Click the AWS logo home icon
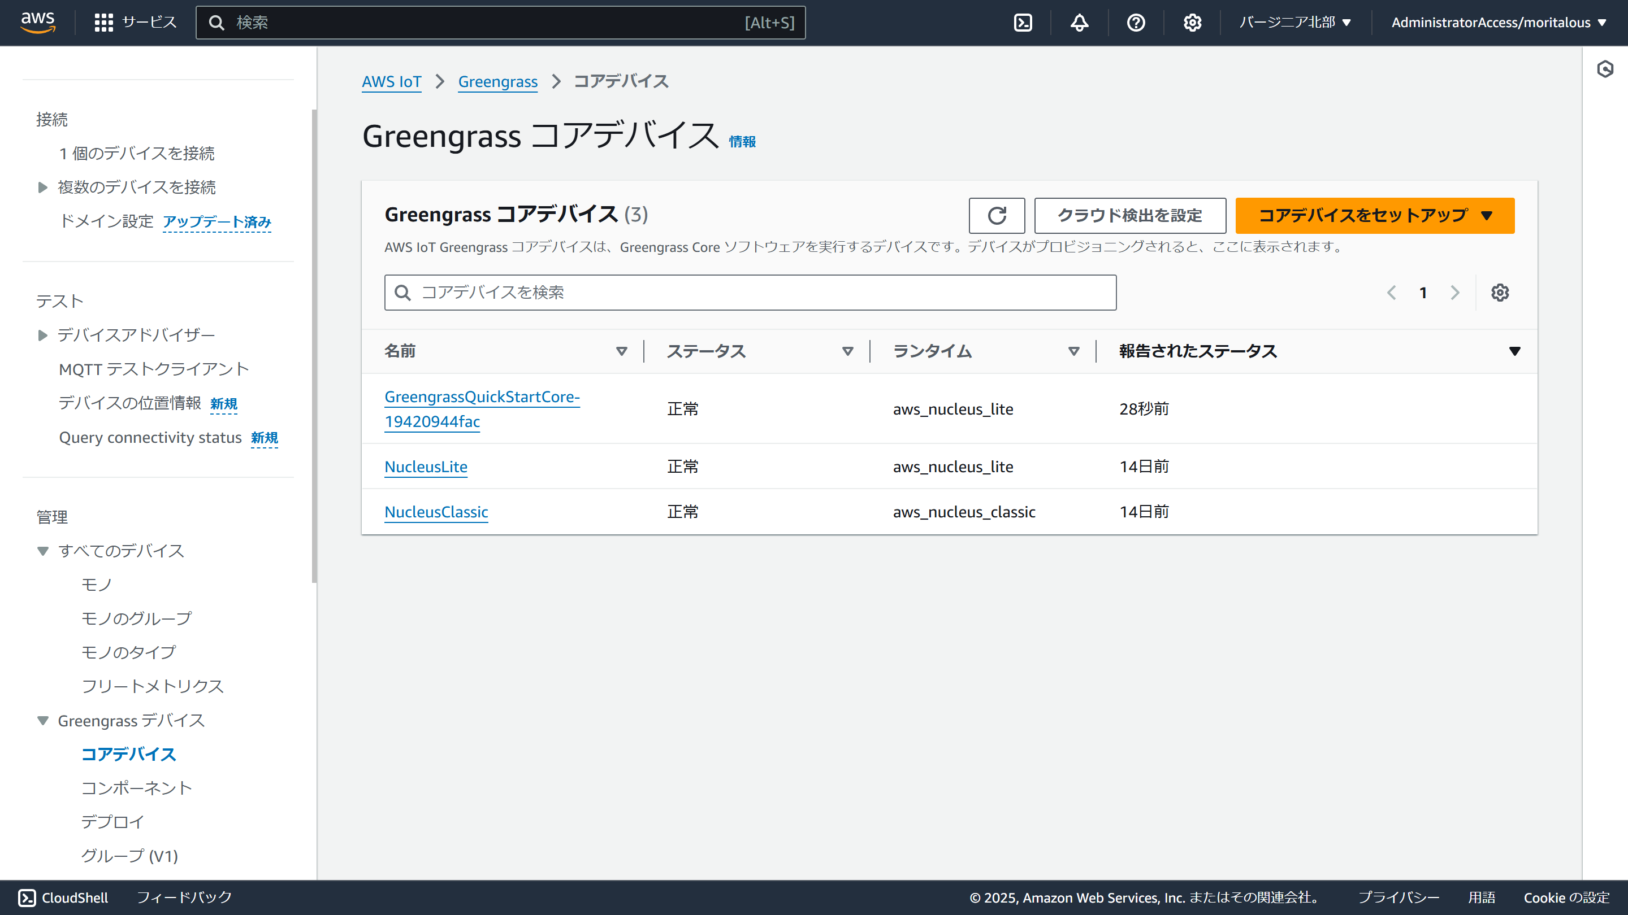1628x915 pixels. tap(38, 21)
